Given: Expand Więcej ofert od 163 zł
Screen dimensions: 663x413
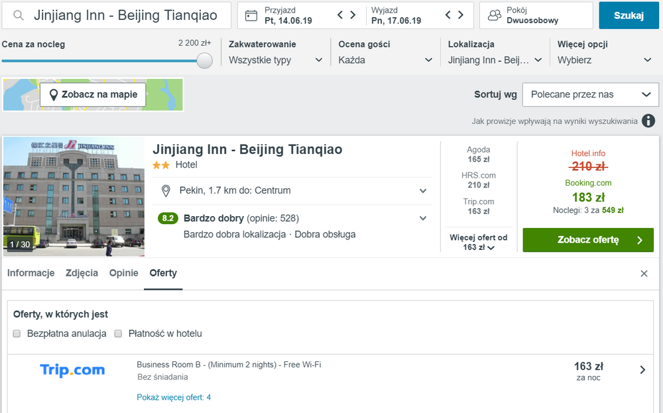Looking at the screenshot, I should pyautogui.click(x=478, y=242).
